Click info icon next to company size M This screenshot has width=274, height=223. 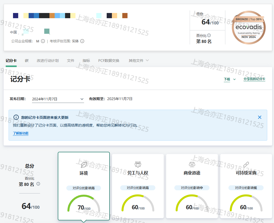[x=43, y=41]
